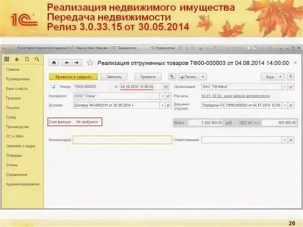This screenshot has width=303, height=227.
Task: Click into the Договор field
Action: [x=116, y=105]
